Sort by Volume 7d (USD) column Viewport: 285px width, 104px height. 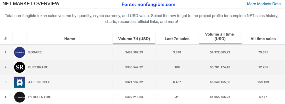[x=134, y=39]
